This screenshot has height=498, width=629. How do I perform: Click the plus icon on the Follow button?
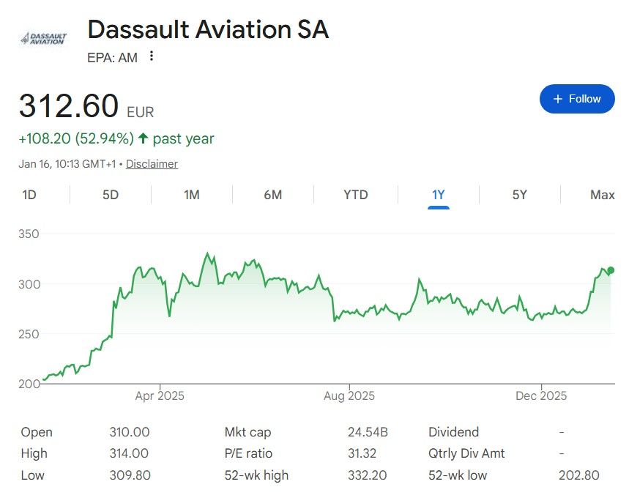[557, 98]
